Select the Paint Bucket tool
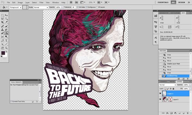 click(x=6, y=33)
